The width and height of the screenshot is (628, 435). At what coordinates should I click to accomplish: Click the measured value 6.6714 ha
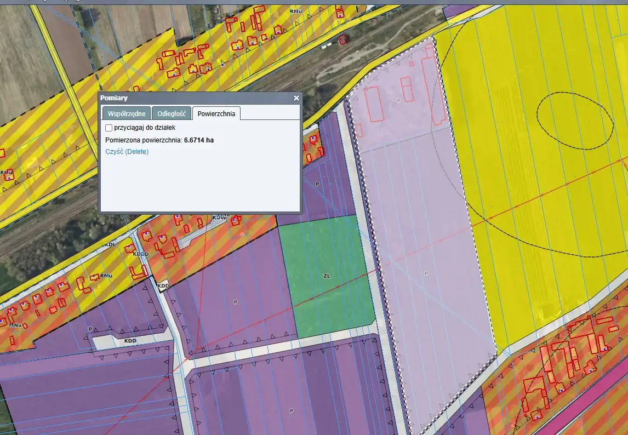pos(199,140)
